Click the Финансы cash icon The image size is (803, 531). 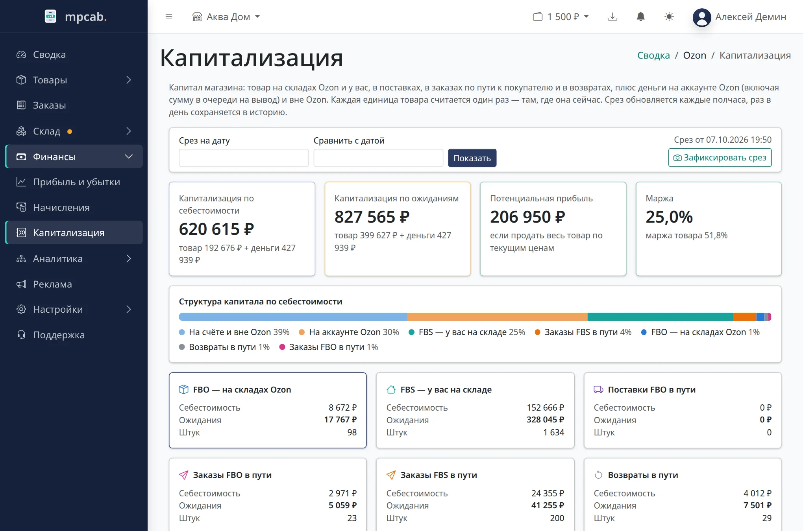tap(21, 157)
